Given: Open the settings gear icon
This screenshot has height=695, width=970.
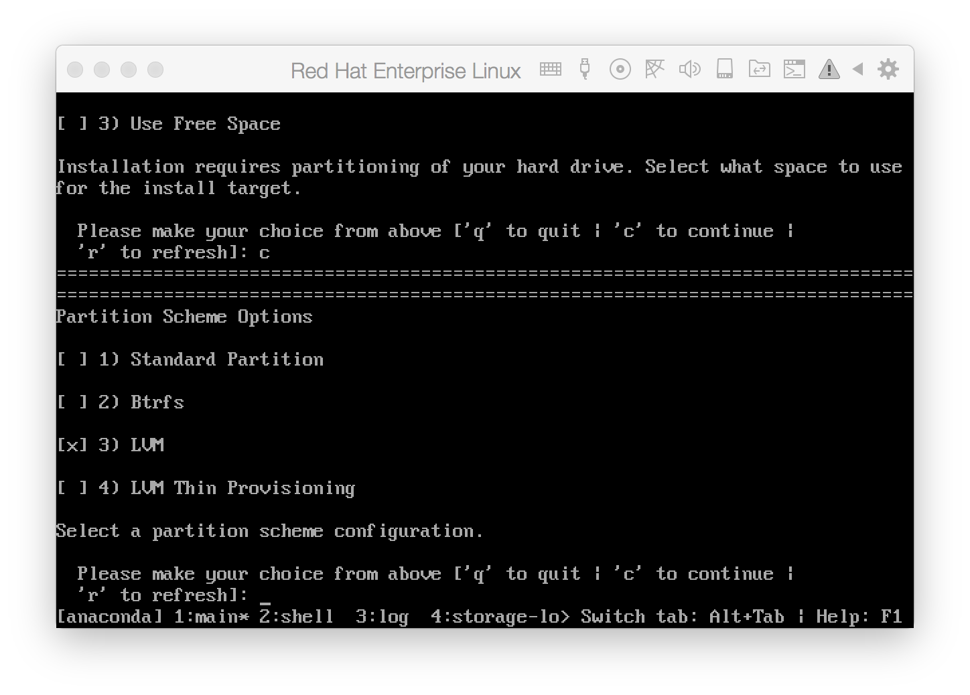Looking at the screenshot, I should pos(888,69).
